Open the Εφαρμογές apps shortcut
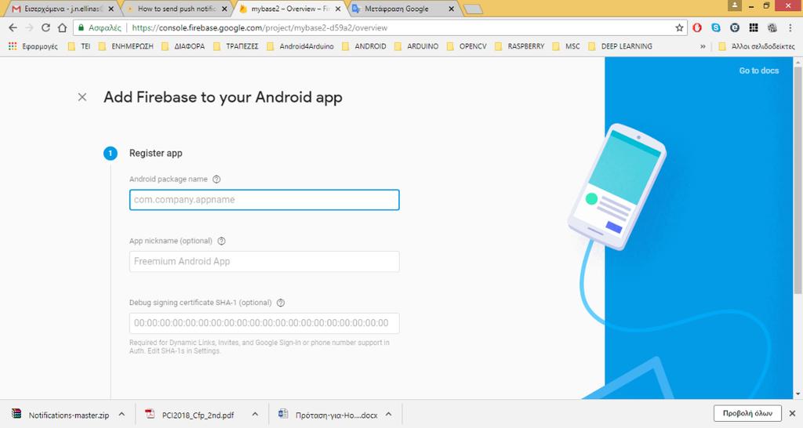The width and height of the screenshot is (803, 428). click(33, 46)
